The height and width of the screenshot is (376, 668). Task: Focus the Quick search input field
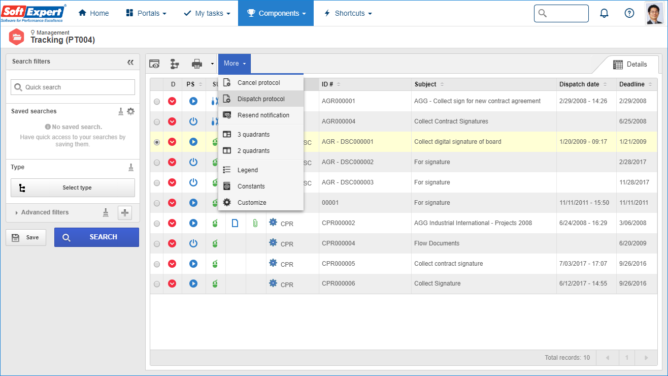73,87
